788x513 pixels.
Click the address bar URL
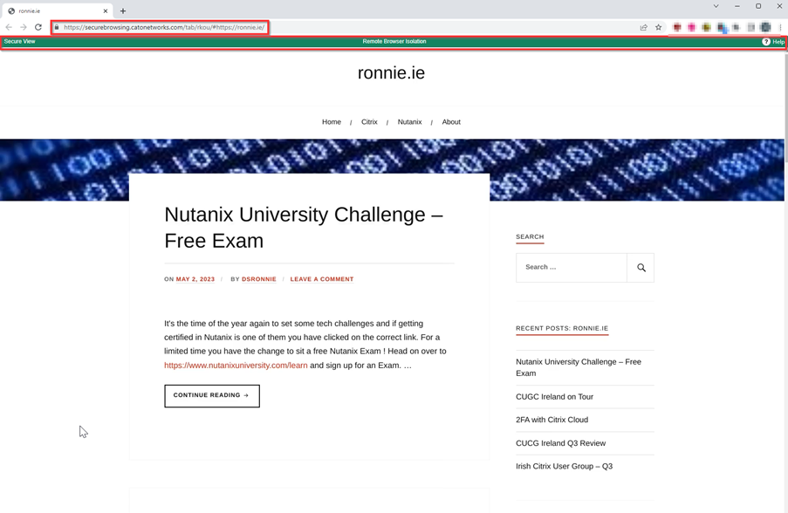pyautogui.click(x=164, y=27)
